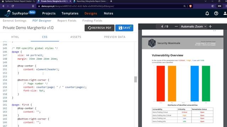Screen dimensions: 227x127
Task: Select PDF Designer sub-navigation
Action: [42, 20]
